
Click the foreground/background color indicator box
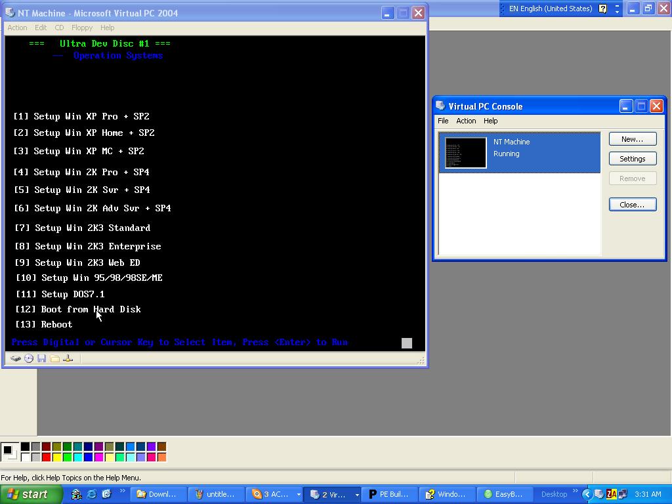click(9, 451)
